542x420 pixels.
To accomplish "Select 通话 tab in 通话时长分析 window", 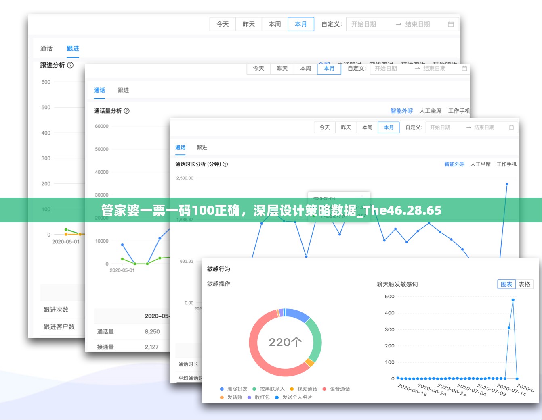I will (181, 147).
